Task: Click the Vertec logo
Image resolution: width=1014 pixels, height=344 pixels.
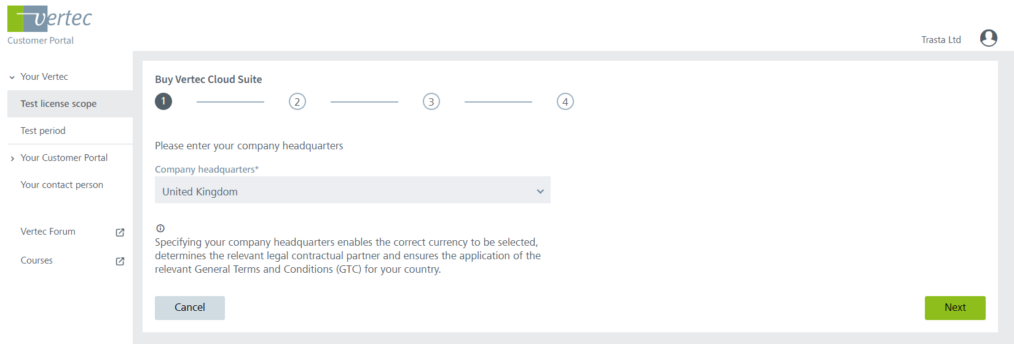Action: point(50,19)
